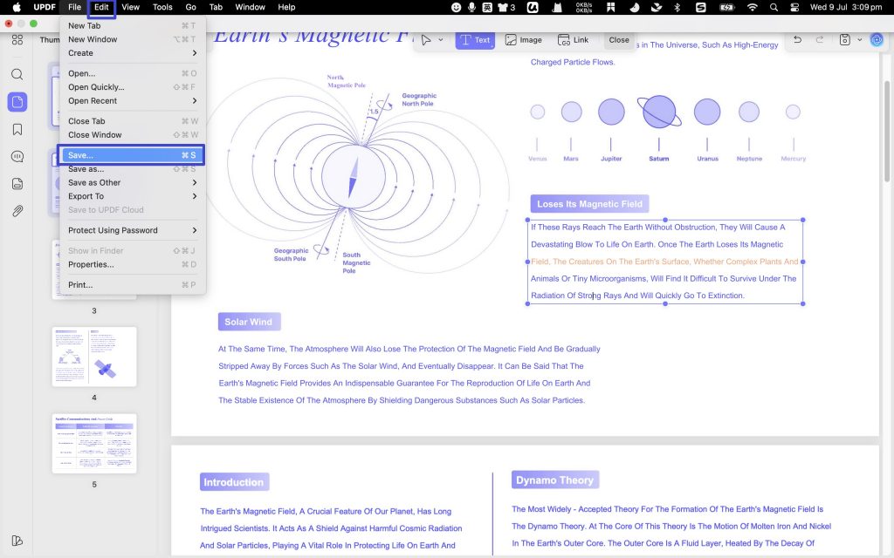Select the Image edit tool

coord(524,40)
